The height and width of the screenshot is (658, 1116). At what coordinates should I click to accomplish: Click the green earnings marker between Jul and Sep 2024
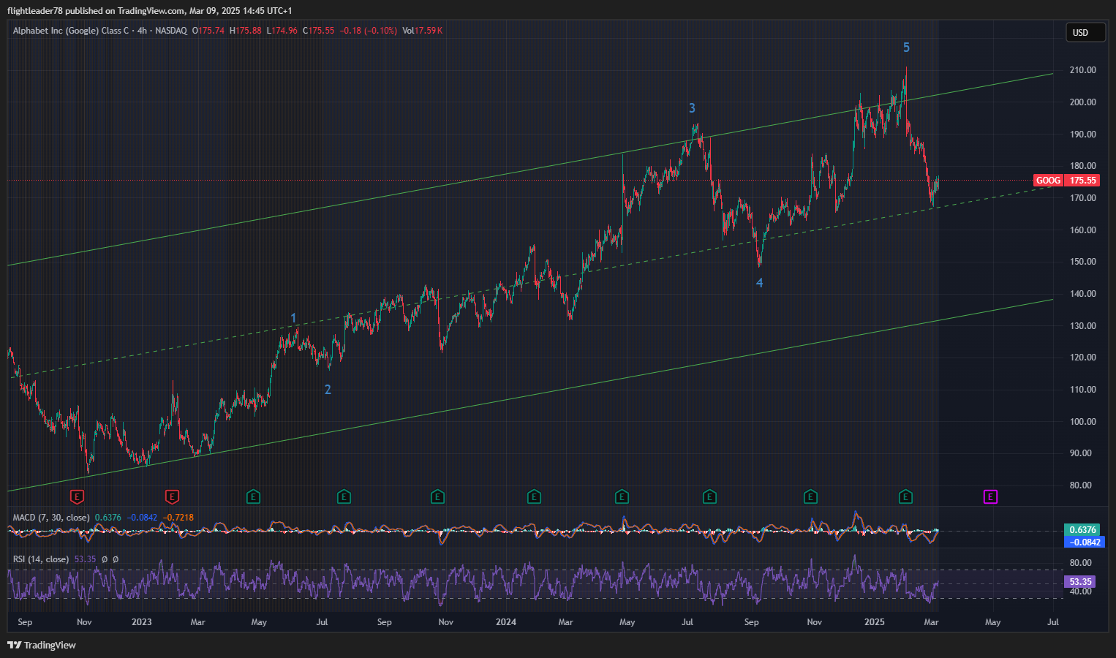click(x=709, y=497)
